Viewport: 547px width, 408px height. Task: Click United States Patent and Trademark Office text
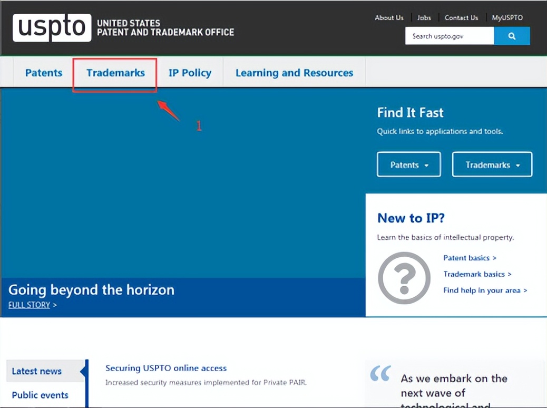click(165, 27)
